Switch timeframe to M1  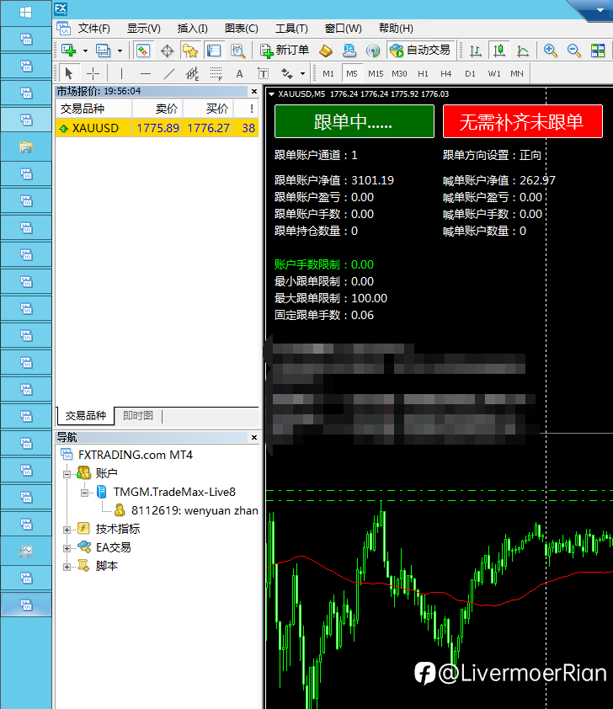coord(328,73)
